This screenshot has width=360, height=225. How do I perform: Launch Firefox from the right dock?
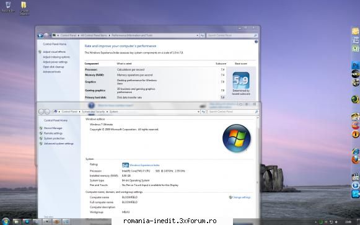[356, 159]
